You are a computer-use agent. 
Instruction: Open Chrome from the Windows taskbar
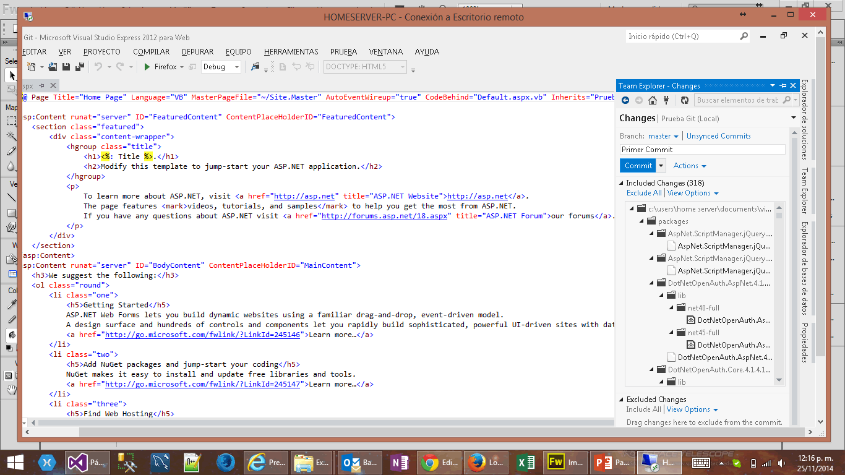tap(439, 463)
